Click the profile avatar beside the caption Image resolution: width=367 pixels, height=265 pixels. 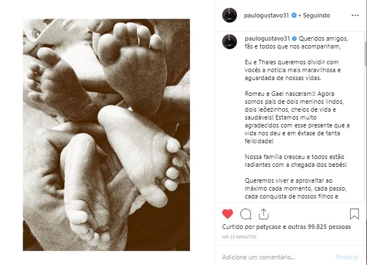click(230, 42)
